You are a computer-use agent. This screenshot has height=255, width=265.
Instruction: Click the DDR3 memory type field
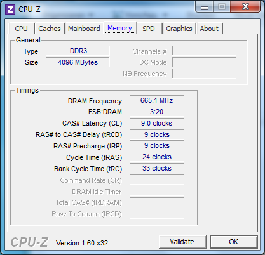[x=78, y=51]
